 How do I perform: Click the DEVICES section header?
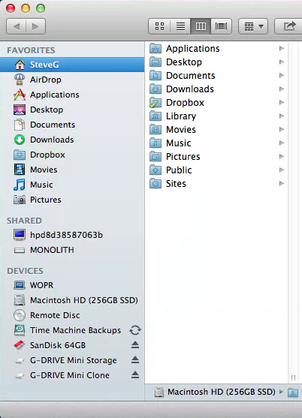pyautogui.click(x=25, y=271)
